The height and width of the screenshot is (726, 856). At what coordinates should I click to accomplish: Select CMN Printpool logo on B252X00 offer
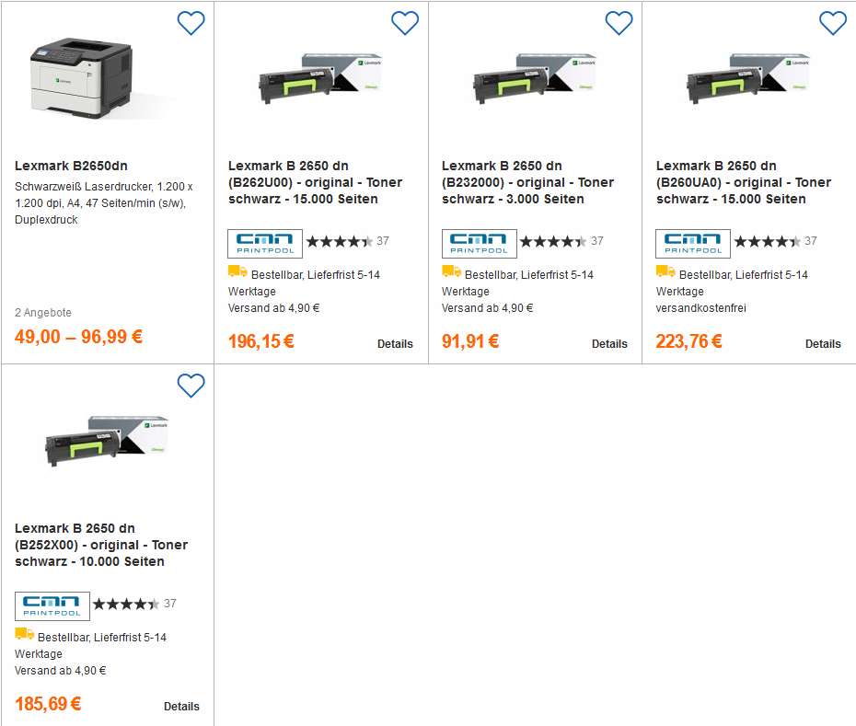[x=52, y=605]
